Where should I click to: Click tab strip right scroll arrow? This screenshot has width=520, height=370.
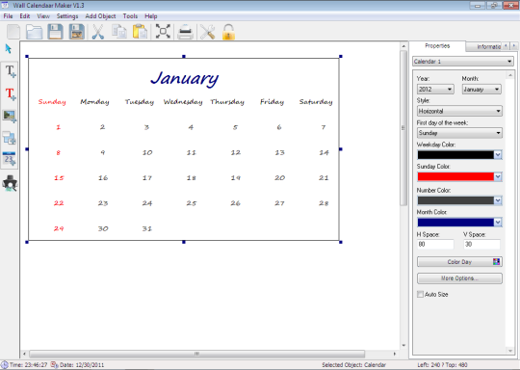tap(513, 46)
